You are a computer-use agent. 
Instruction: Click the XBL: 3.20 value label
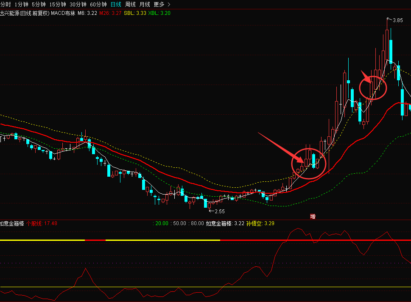point(159,13)
